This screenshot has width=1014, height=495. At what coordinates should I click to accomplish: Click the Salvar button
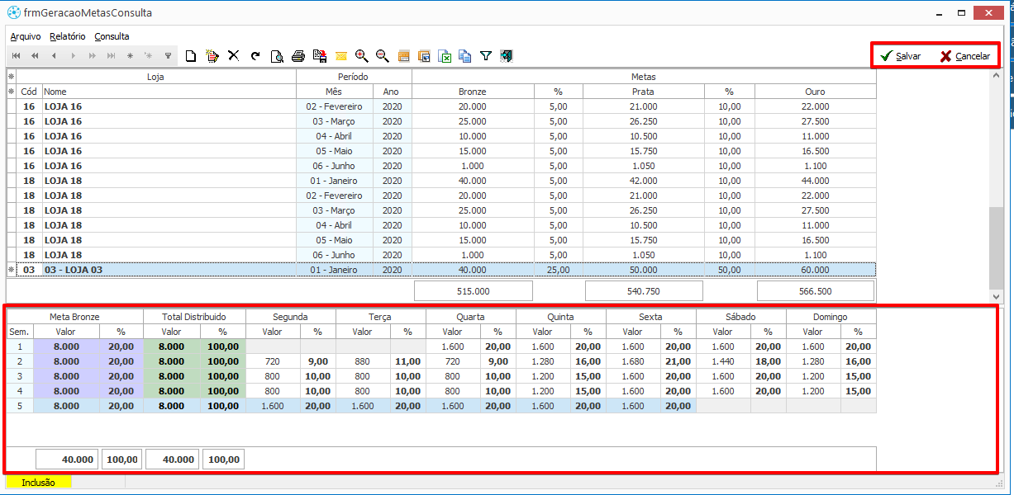[x=900, y=56]
